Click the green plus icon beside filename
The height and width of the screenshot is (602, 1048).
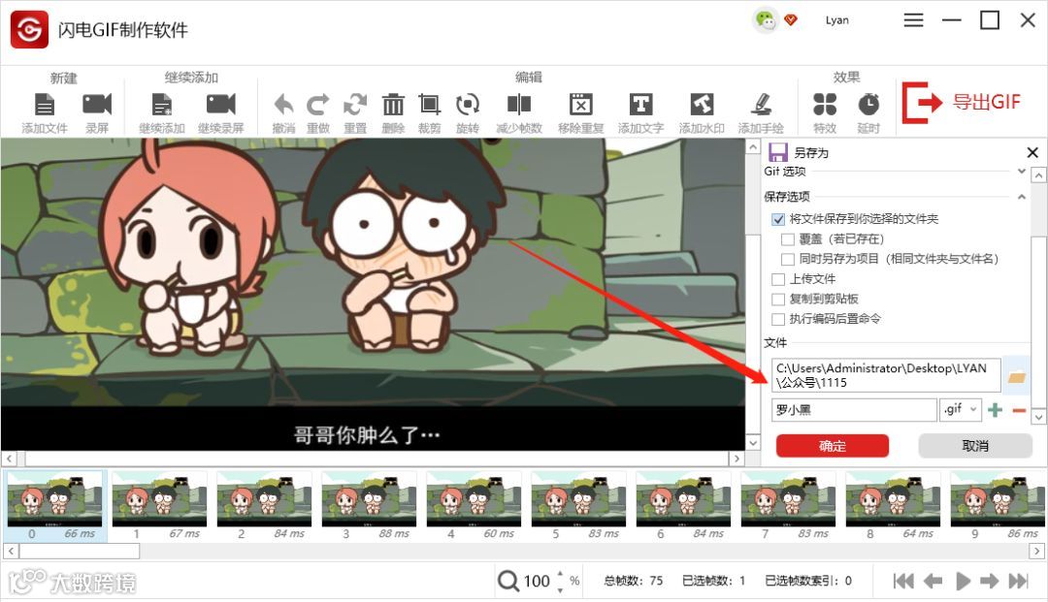[995, 410]
